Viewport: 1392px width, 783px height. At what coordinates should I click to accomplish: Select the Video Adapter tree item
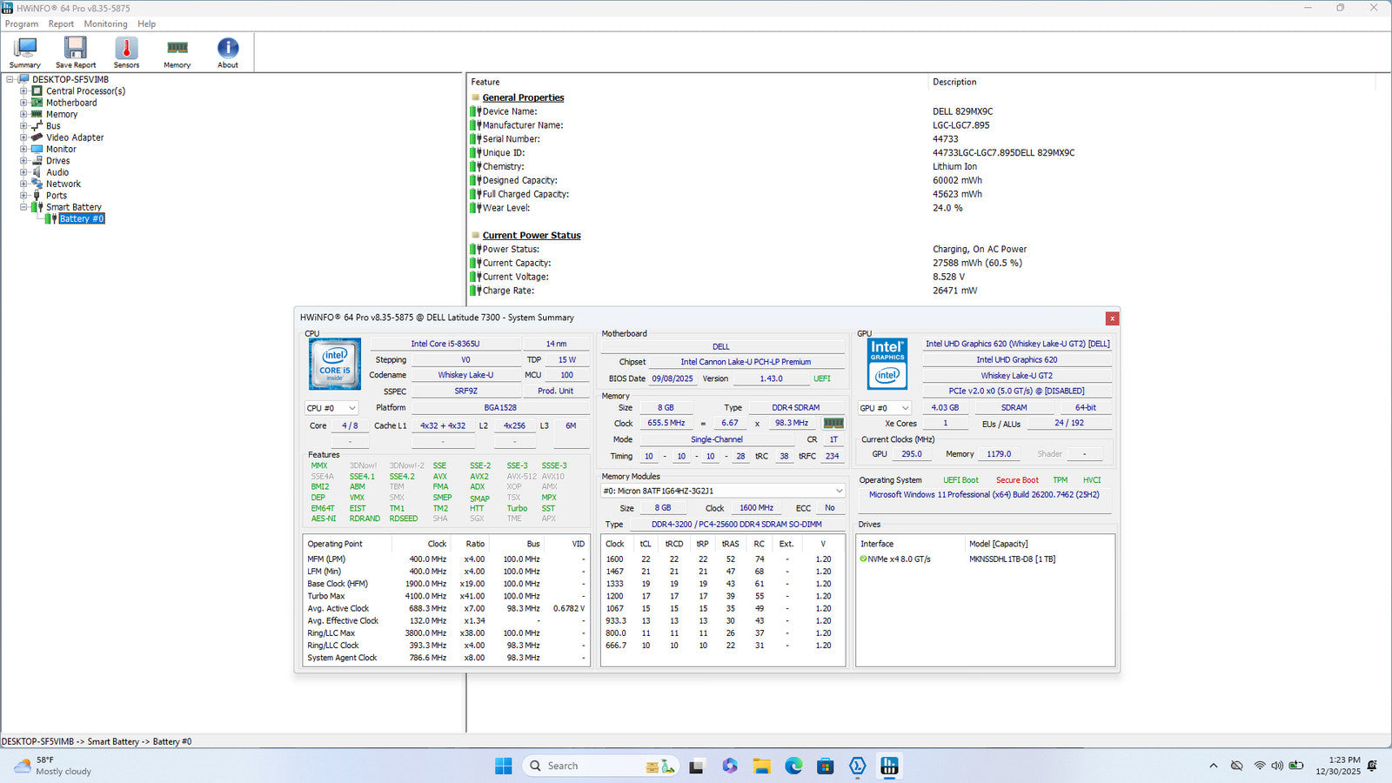pos(75,137)
